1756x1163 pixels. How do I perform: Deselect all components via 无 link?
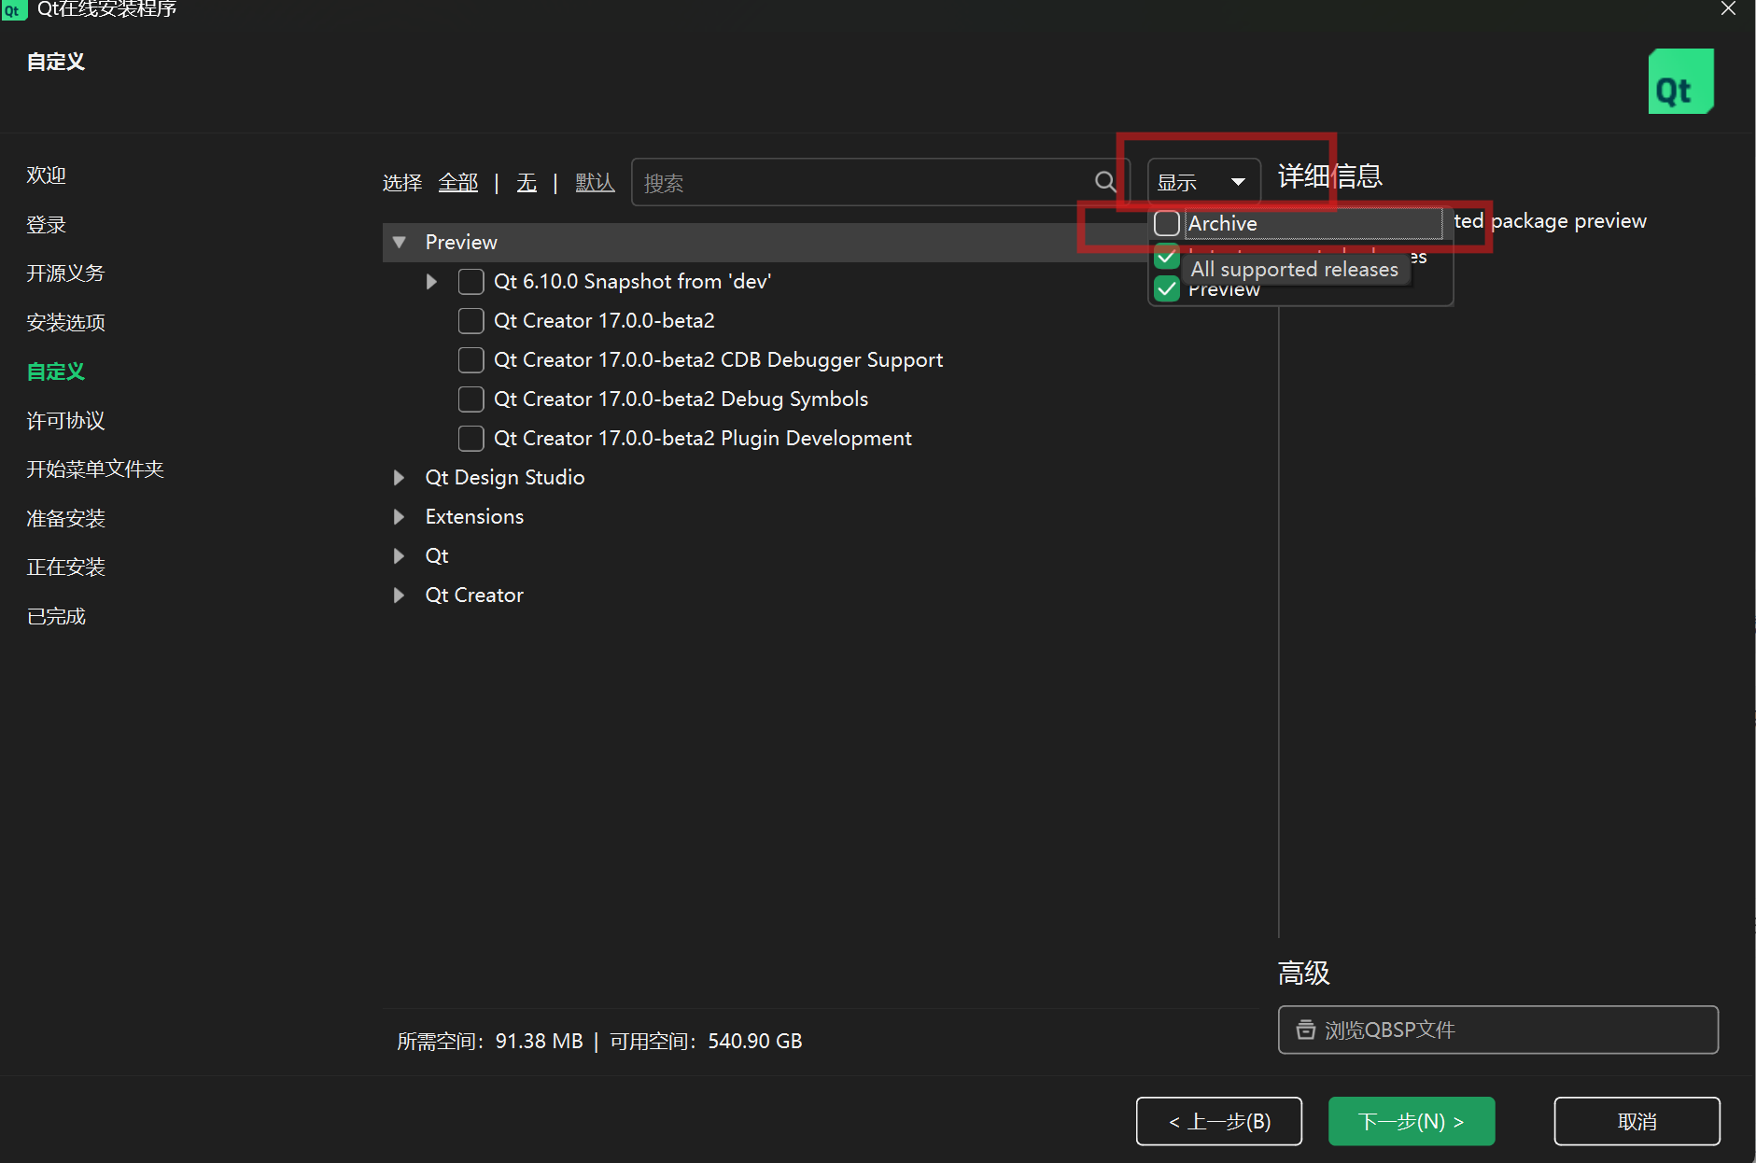click(x=527, y=183)
